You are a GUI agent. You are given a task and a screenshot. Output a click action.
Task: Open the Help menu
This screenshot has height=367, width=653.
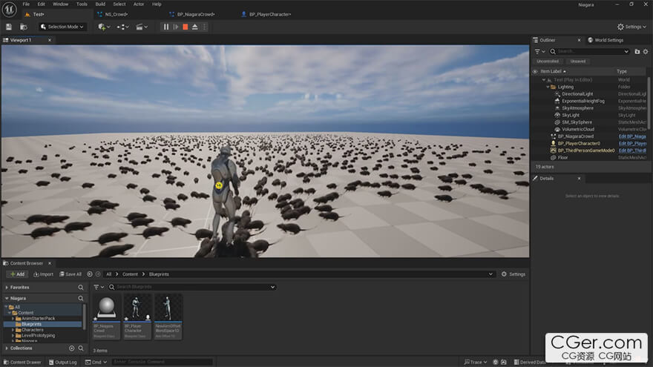tap(157, 4)
